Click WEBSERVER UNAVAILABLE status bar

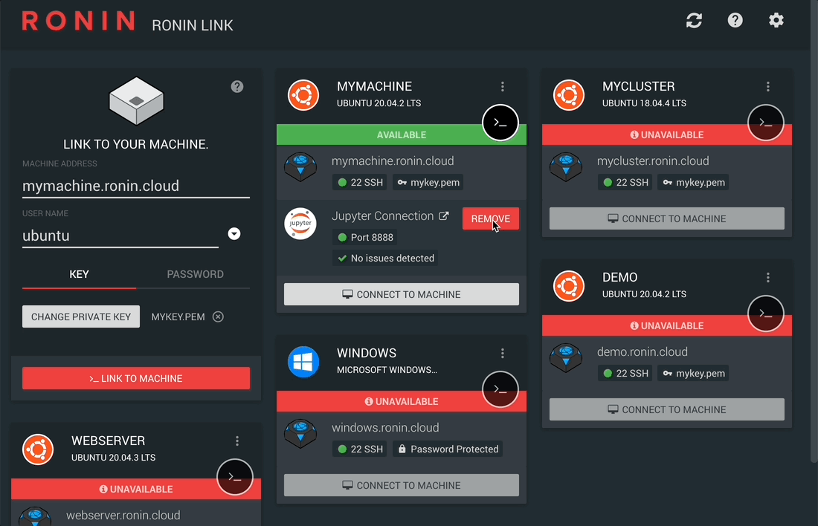pos(136,489)
